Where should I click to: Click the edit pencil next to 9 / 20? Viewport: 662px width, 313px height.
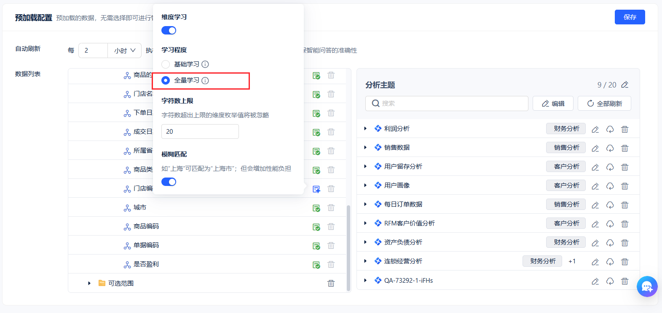coord(625,85)
